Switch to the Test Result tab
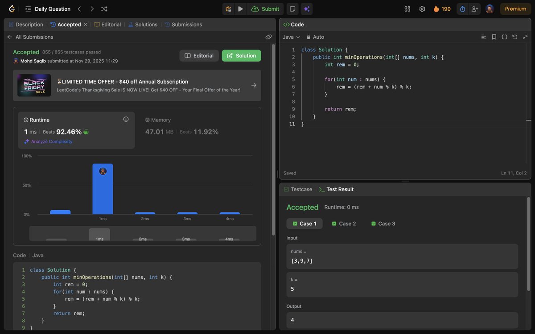Viewport: 535px width, 334px height. click(336, 189)
